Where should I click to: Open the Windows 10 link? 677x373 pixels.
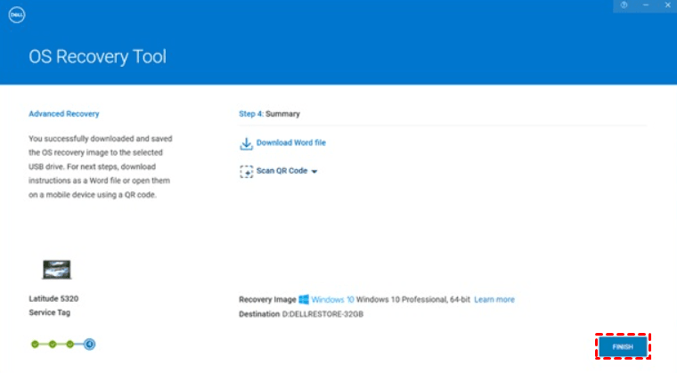332,299
